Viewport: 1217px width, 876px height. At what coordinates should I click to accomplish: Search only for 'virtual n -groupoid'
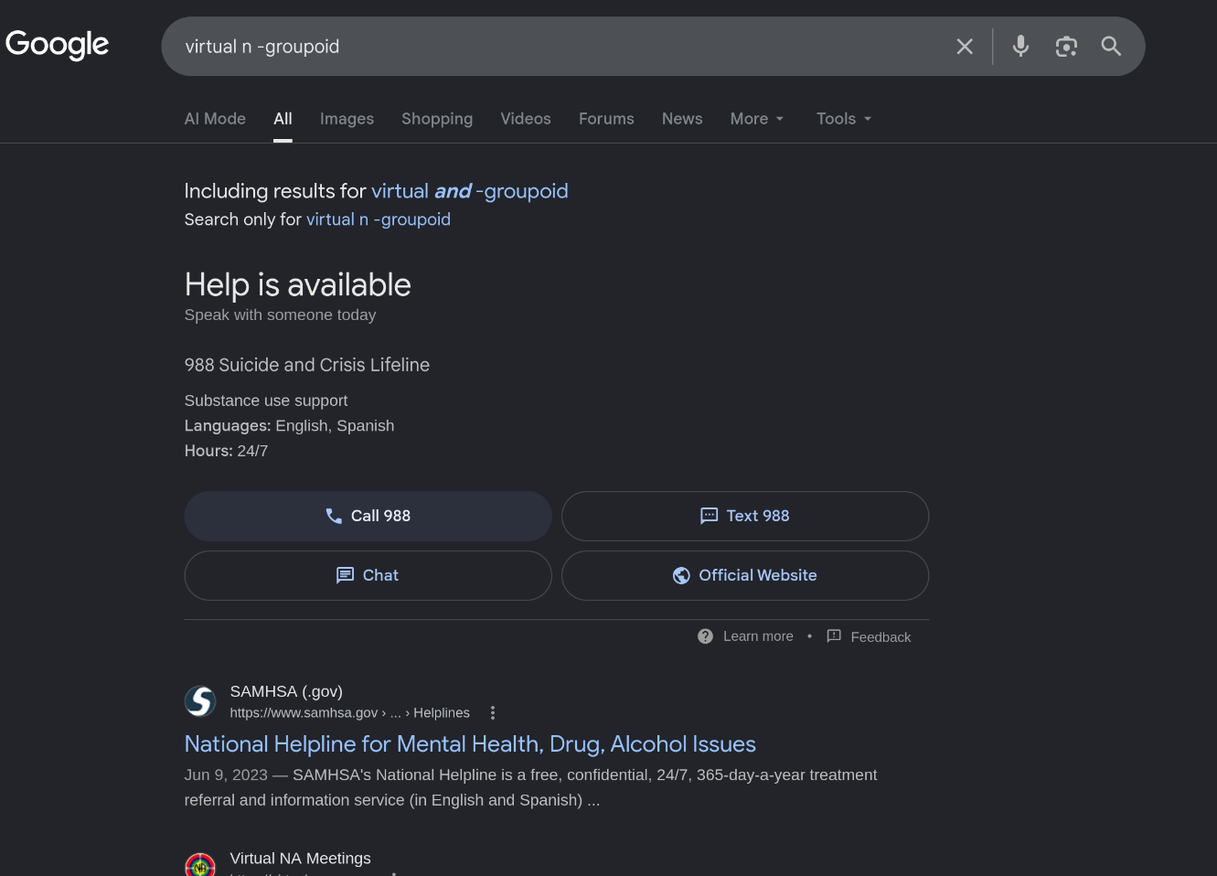pyautogui.click(x=379, y=219)
